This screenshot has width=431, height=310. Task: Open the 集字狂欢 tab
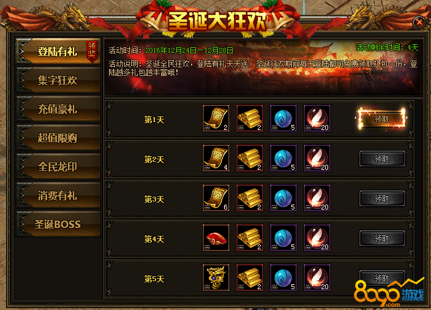pyautogui.click(x=58, y=80)
